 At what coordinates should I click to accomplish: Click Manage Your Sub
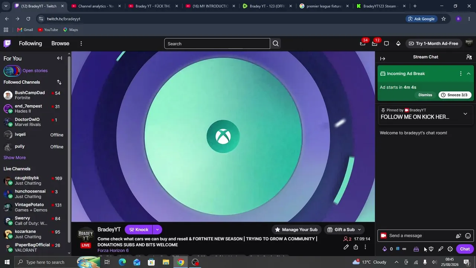point(296,230)
